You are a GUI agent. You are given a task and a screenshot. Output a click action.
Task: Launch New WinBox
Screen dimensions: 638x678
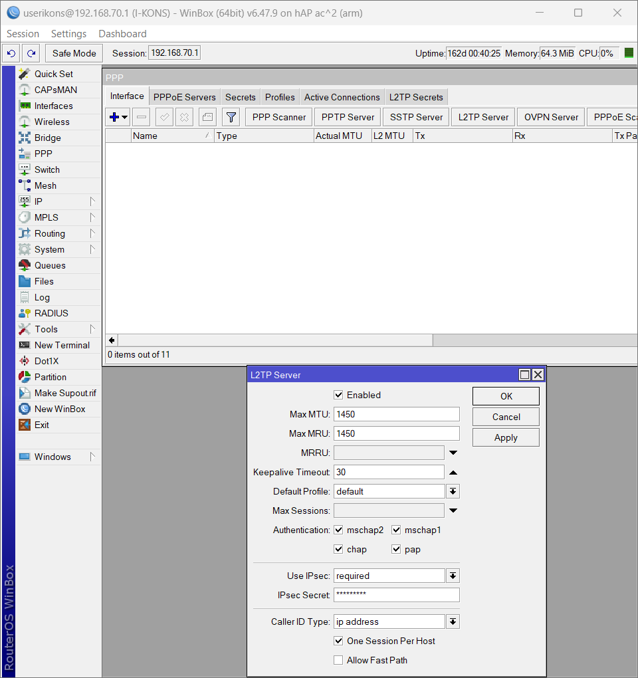[58, 409]
